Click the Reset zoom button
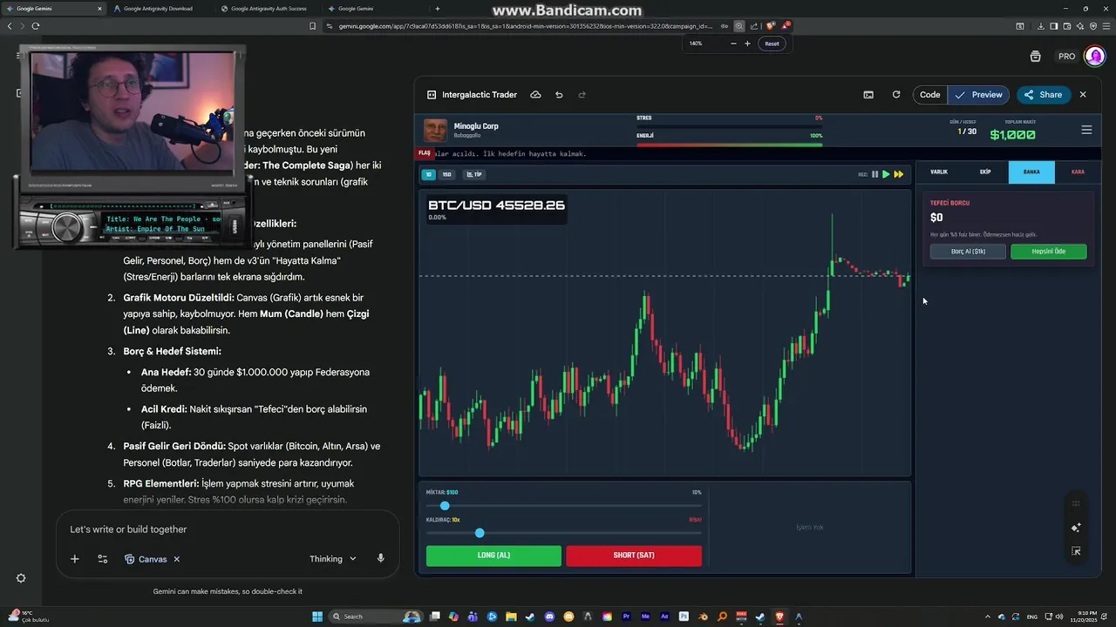Screen dimensions: 1116x627 click(772, 44)
